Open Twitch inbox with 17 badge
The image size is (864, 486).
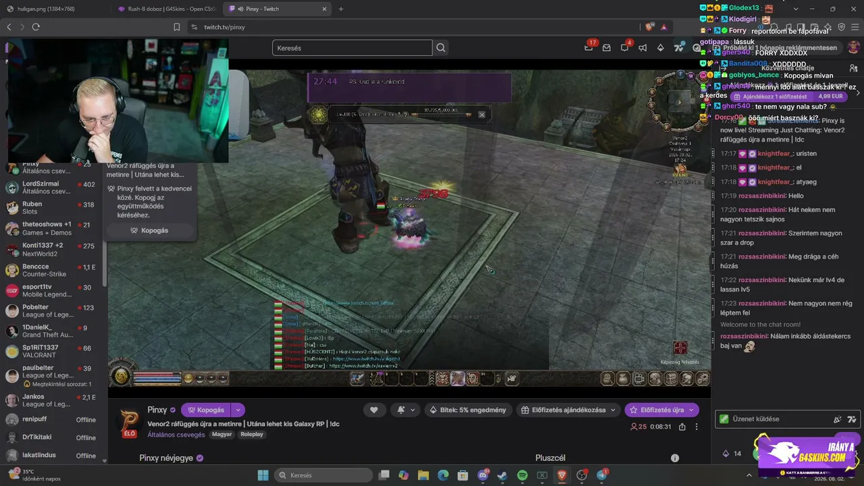(x=589, y=47)
